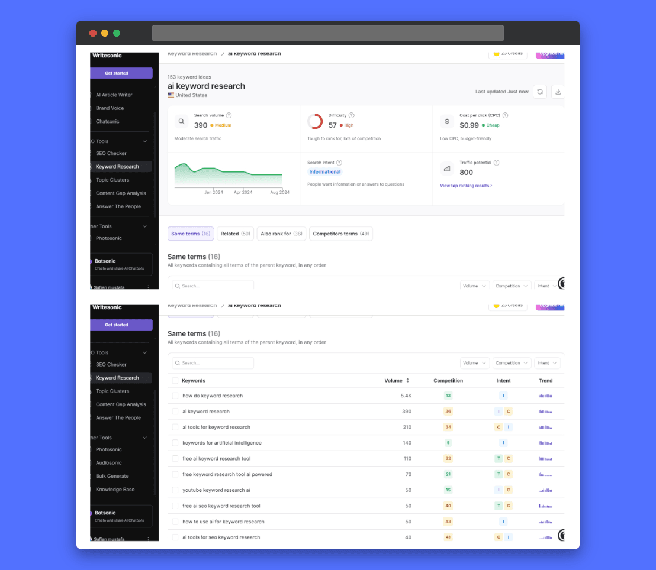Viewport: 656px width, 570px height.
Task: View trend sparkline for free ai keyword research tool
Action: point(545,458)
